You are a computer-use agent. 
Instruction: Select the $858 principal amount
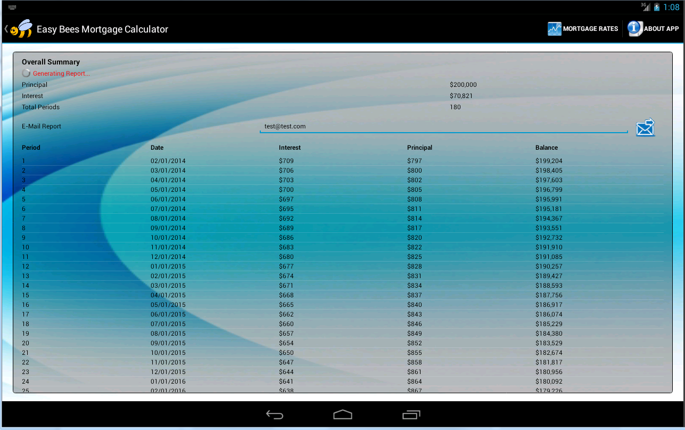tap(415, 362)
